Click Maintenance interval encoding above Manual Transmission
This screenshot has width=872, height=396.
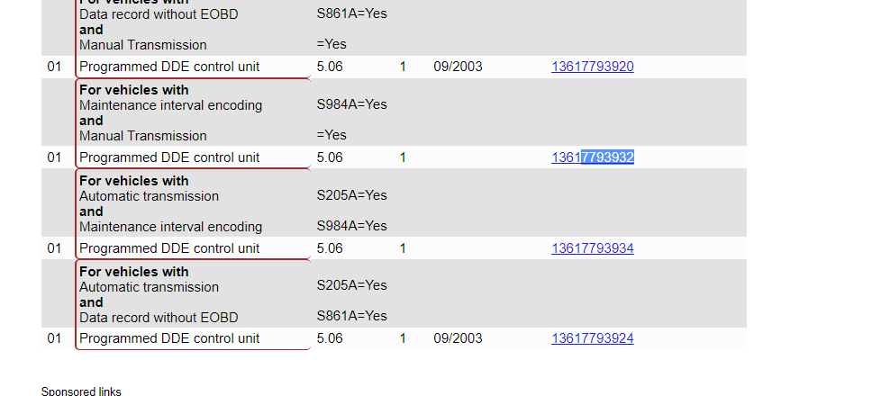click(x=170, y=105)
